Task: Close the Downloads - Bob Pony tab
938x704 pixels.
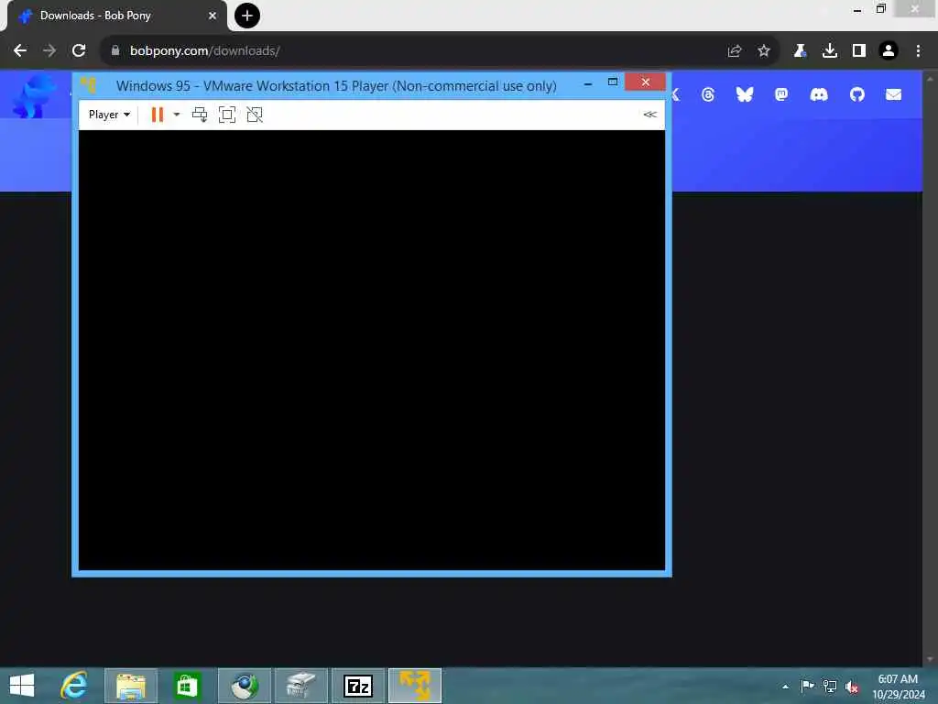Action: [213, 16]
